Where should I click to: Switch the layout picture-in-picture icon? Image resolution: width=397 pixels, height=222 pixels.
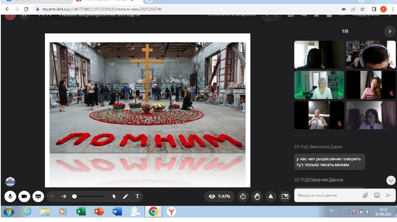pyautogui.click(x=285, y=196)
